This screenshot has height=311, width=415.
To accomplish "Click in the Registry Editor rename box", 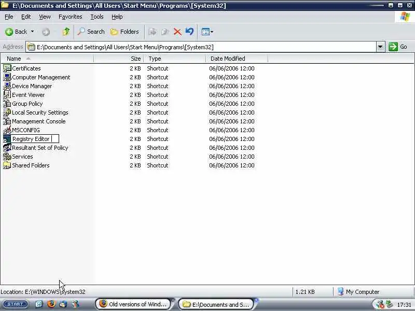I will pos(35,139).
